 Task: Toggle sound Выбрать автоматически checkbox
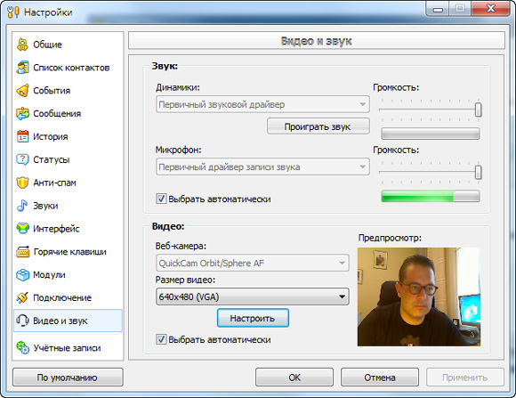(x=161, y=199)
